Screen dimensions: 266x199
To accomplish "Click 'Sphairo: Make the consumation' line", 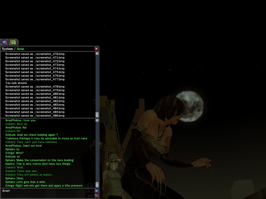I will point(39,160).
